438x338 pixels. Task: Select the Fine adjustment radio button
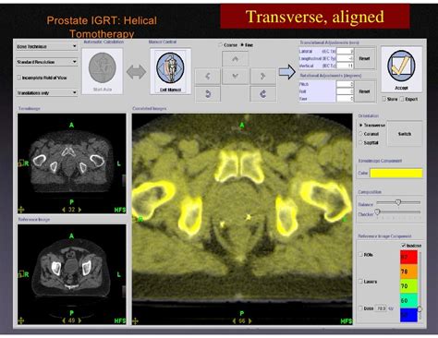[242, 45]
